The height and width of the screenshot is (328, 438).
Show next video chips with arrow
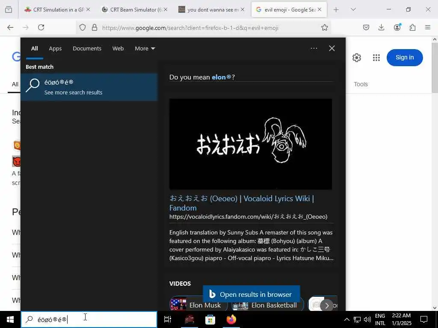(326, 306)
